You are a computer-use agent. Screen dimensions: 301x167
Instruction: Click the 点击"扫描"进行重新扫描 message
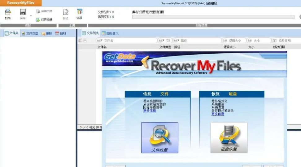click(x=148, y=12)
